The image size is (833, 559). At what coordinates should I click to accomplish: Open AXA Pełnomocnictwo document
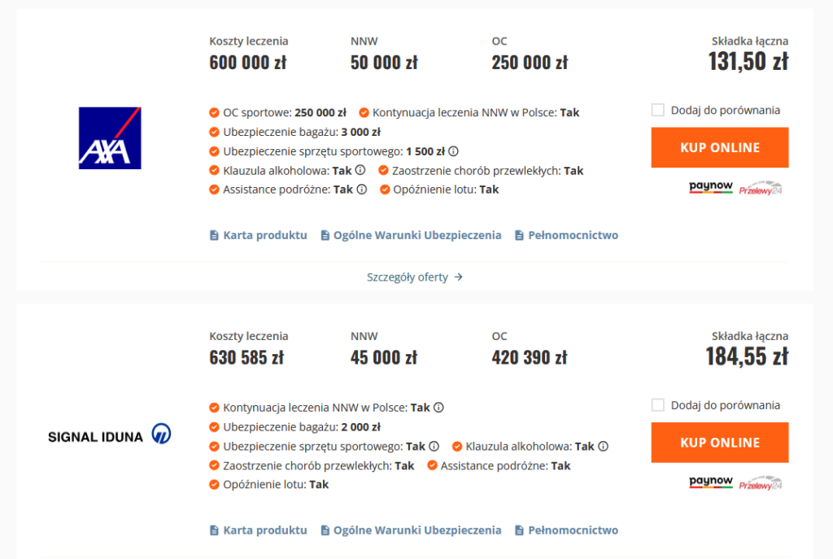[x=566, y=235]
